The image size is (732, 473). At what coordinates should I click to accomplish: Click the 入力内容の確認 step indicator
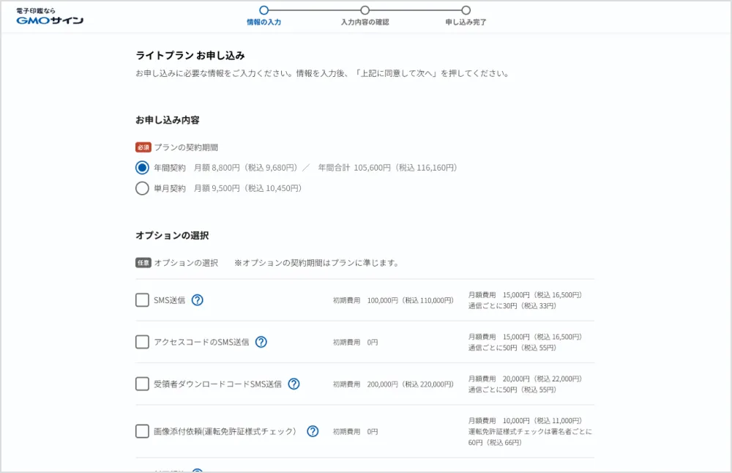point(365,11)
